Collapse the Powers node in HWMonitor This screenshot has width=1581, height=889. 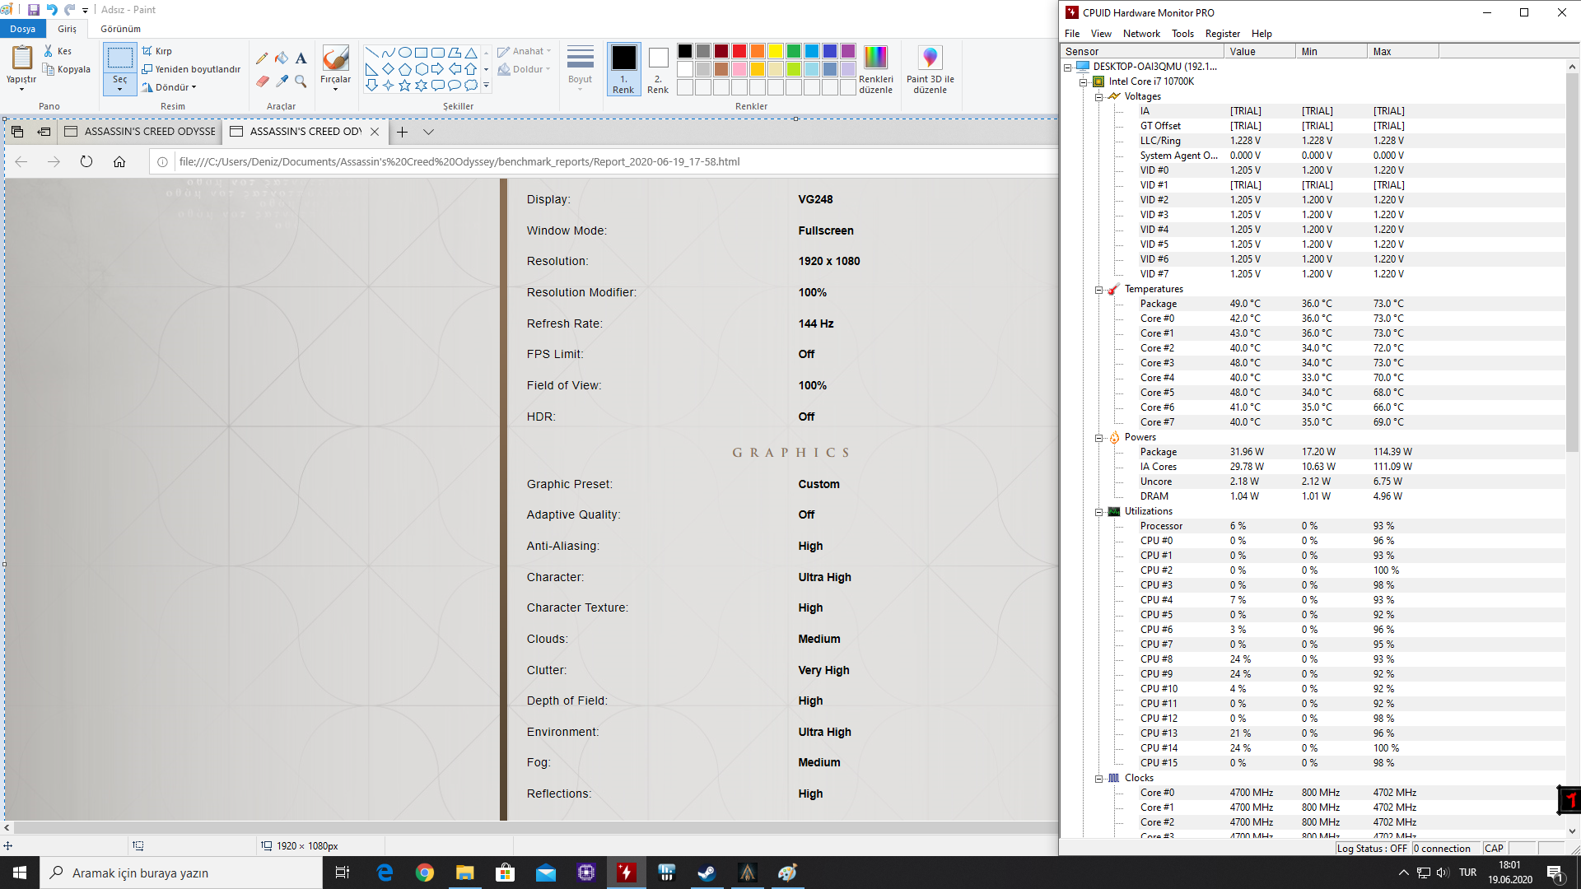click(x=1098, y=438)
